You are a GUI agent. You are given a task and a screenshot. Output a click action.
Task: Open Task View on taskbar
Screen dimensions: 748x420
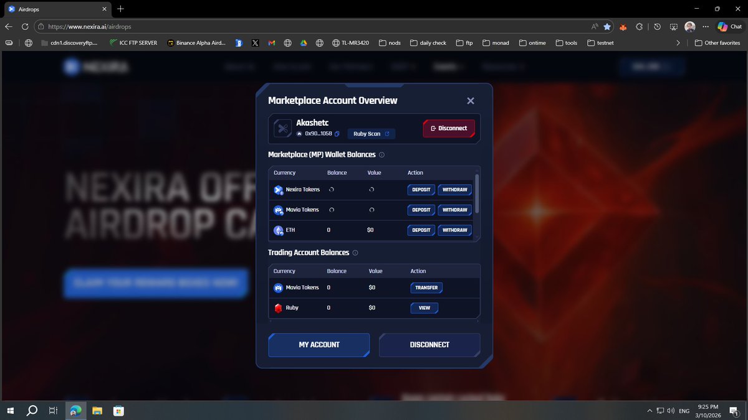click(x=54, y=411)
